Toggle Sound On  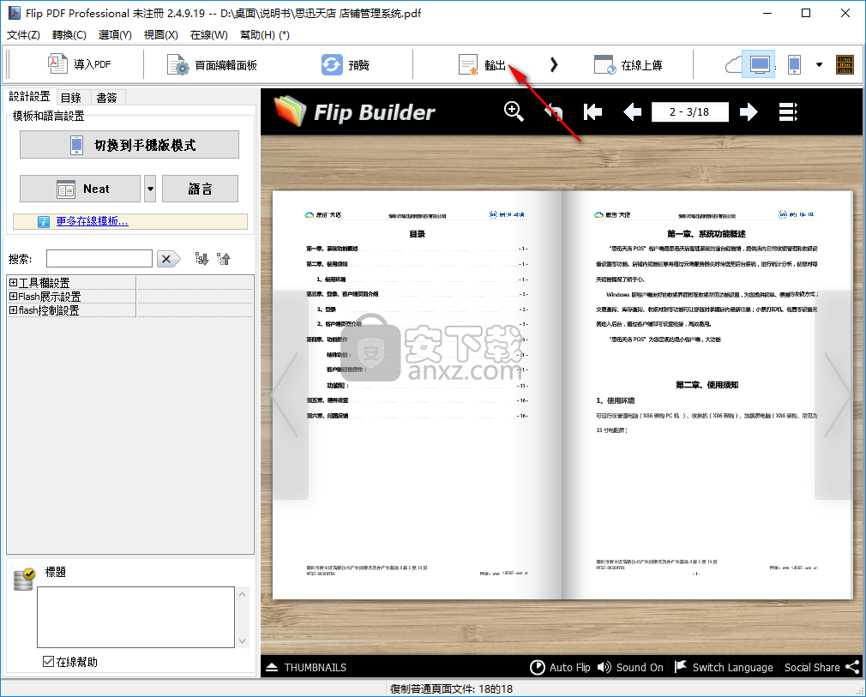(x=630, y=667)
